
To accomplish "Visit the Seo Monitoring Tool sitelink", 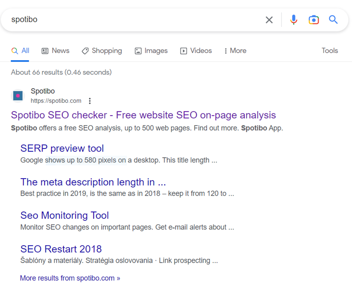I will coord(65,216).
